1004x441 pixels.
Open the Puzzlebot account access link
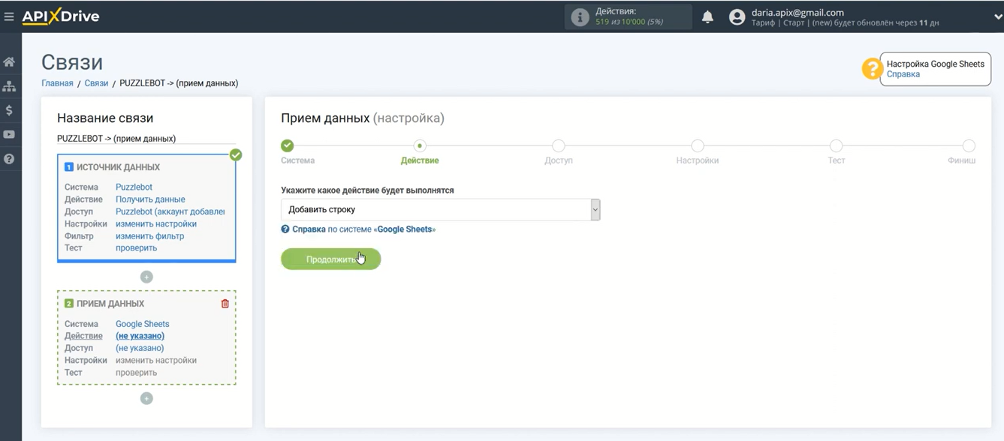(x=170, y=211)
